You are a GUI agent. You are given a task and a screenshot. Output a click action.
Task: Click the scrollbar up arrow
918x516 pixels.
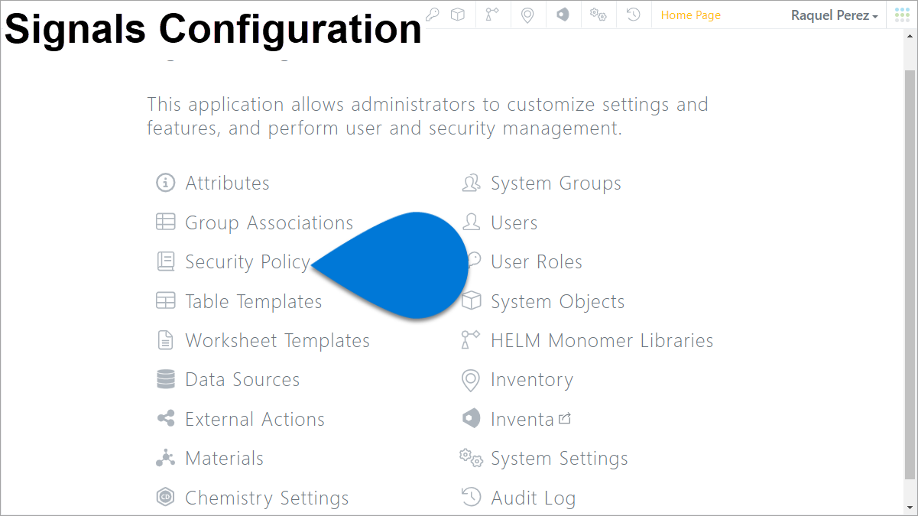pos(910,37)
